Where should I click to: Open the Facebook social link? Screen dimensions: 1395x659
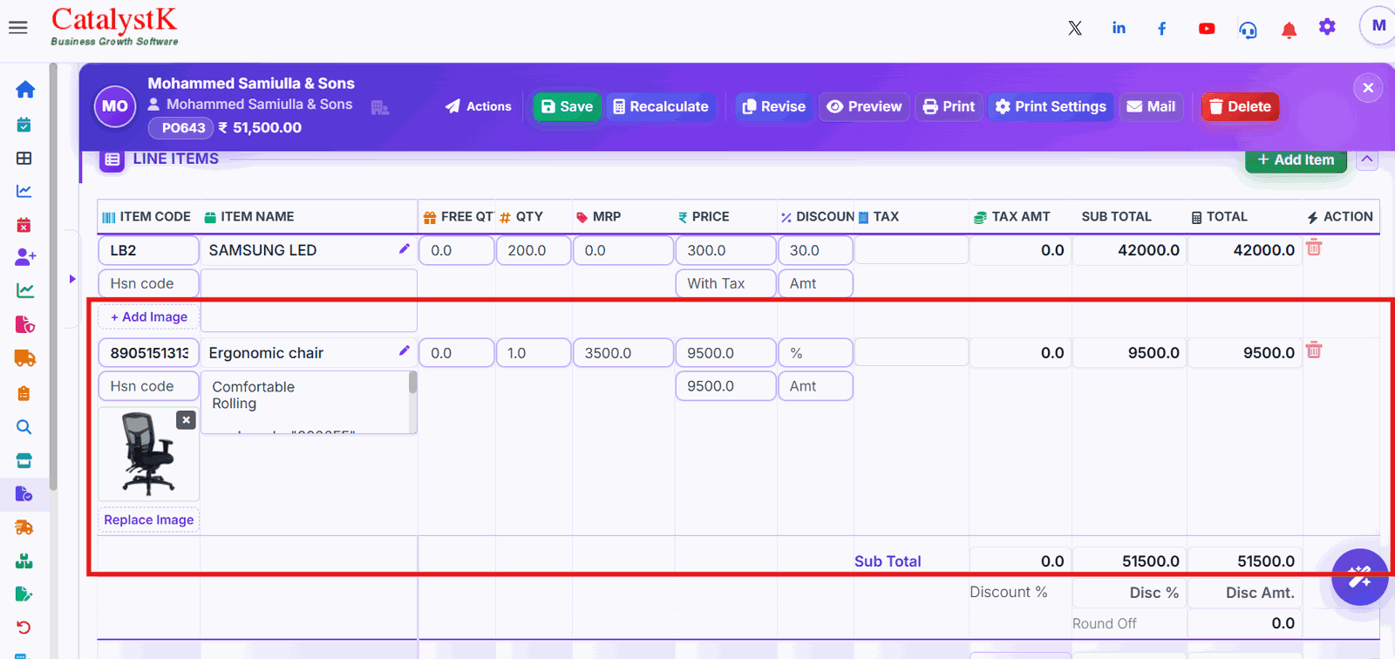coord(1162,29)
